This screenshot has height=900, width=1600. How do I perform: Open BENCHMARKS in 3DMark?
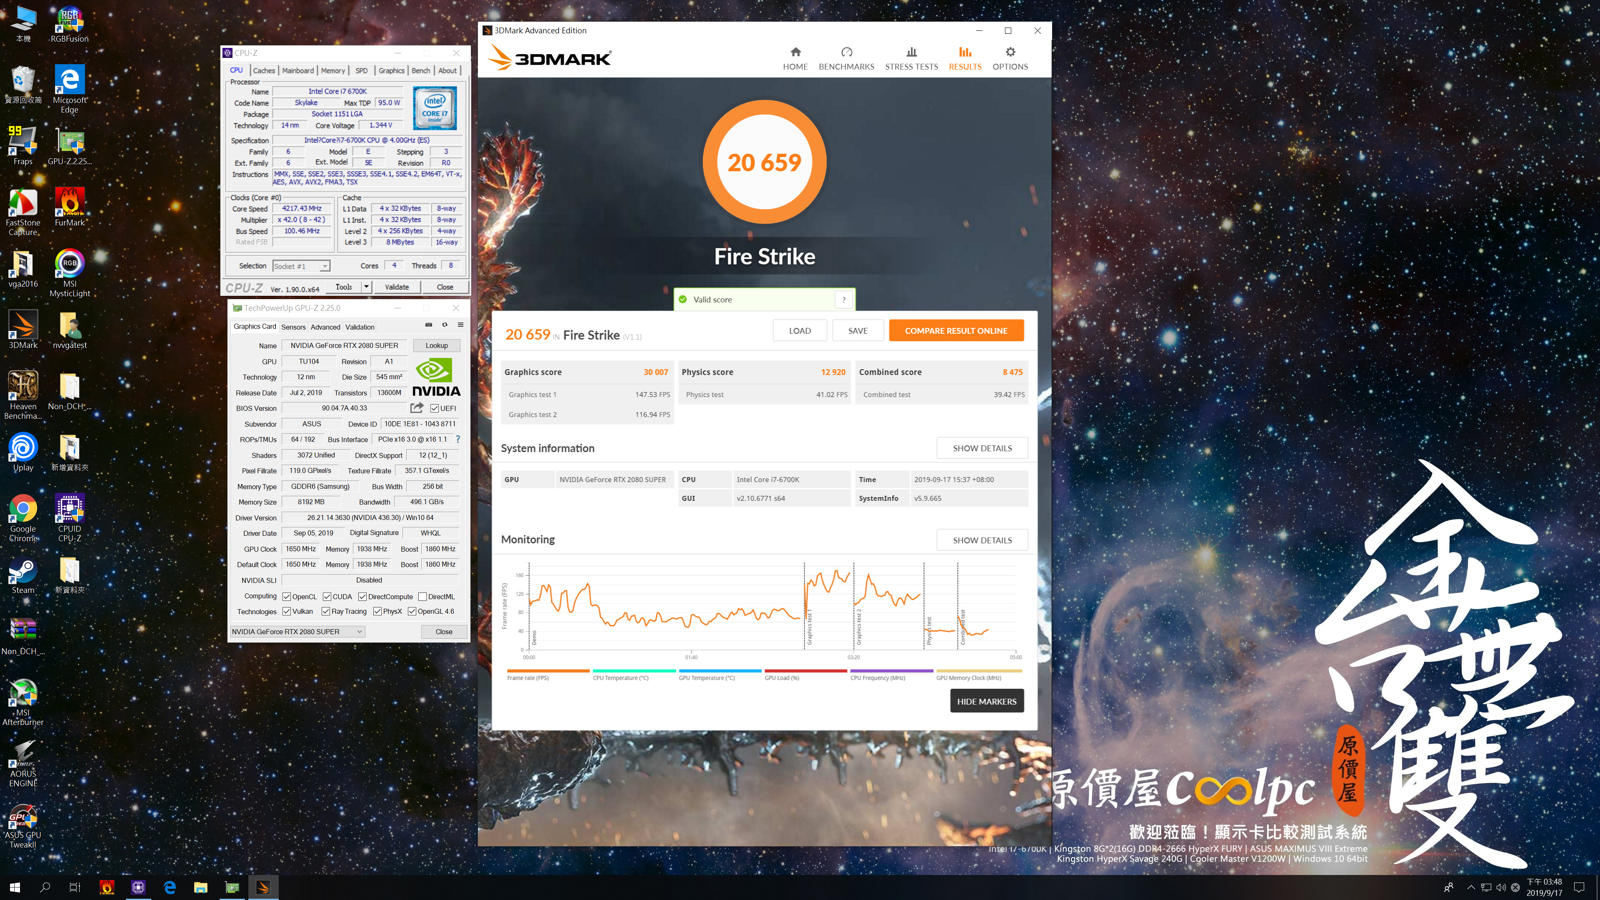coord(846,59)
